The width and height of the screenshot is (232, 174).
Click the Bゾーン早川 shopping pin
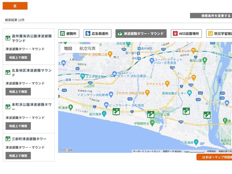tap(227, 103)
